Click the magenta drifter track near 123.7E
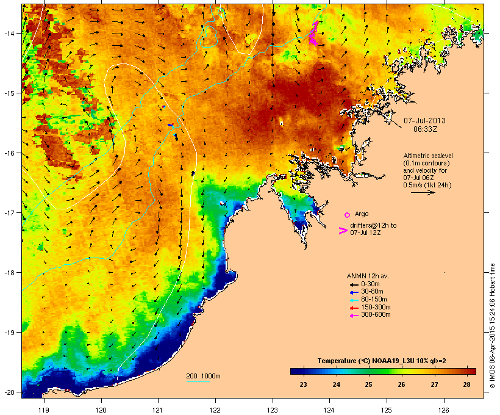The height and width of the screenshot is (415, 500). point(313,34)
